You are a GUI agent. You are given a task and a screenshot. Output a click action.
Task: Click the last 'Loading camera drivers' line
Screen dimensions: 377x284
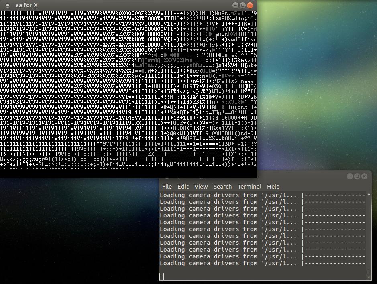click(x=263, y=263)
